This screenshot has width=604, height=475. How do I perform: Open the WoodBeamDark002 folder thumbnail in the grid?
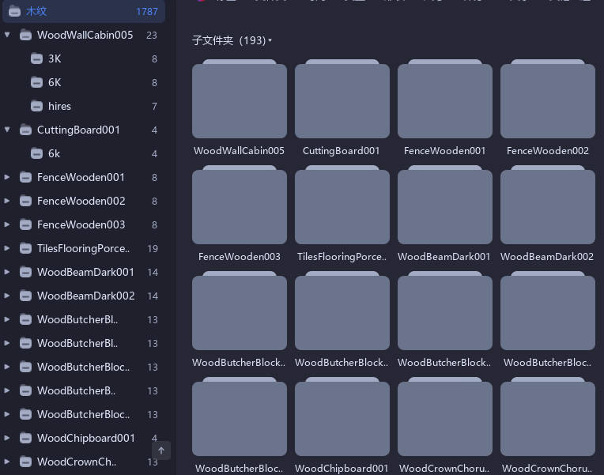(548, 205)
